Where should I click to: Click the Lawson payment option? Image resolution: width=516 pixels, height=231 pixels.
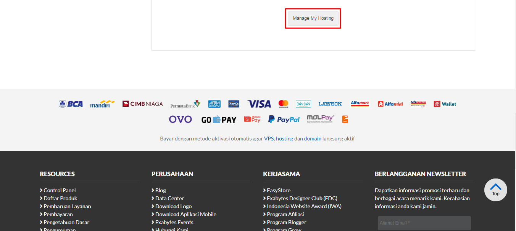pos(330,104)
